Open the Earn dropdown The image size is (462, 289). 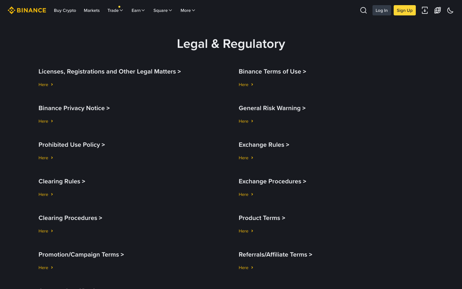pyautogui.click(x=138, y=10)
